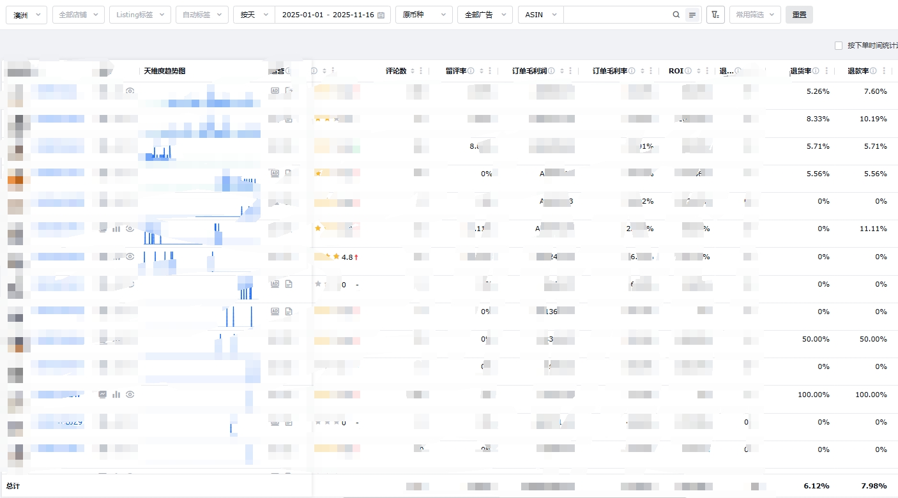Expand the 全部店铺 store dropdown

78,15
